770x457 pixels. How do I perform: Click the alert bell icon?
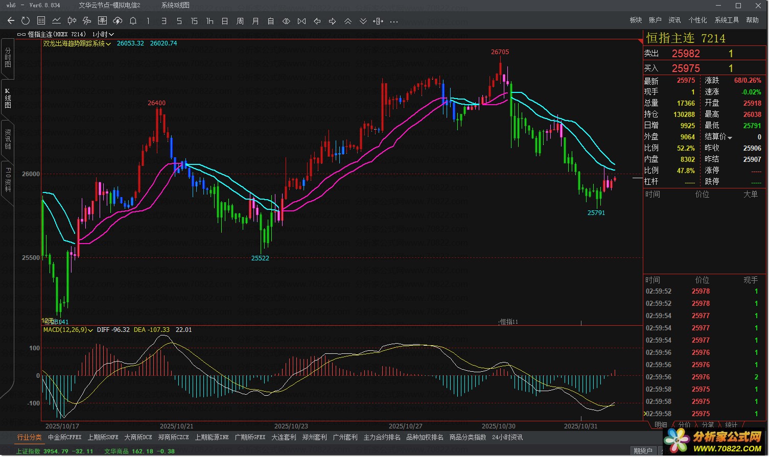click(133, 21)
